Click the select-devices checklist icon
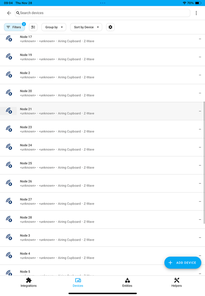This screenshot has width=205, height=296. tap(33, 27)
